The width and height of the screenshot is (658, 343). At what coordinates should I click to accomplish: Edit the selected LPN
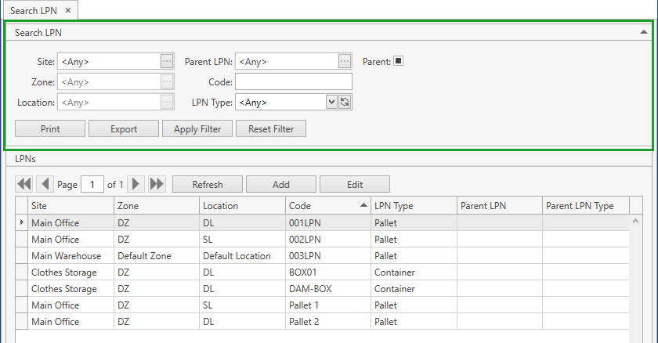pyautogui.click(x=355, y=184)
